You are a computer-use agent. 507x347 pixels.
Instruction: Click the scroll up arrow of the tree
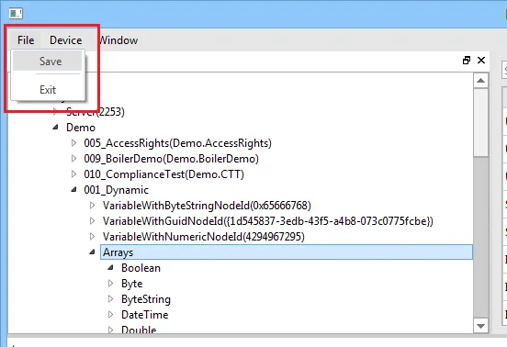point(480,81)
